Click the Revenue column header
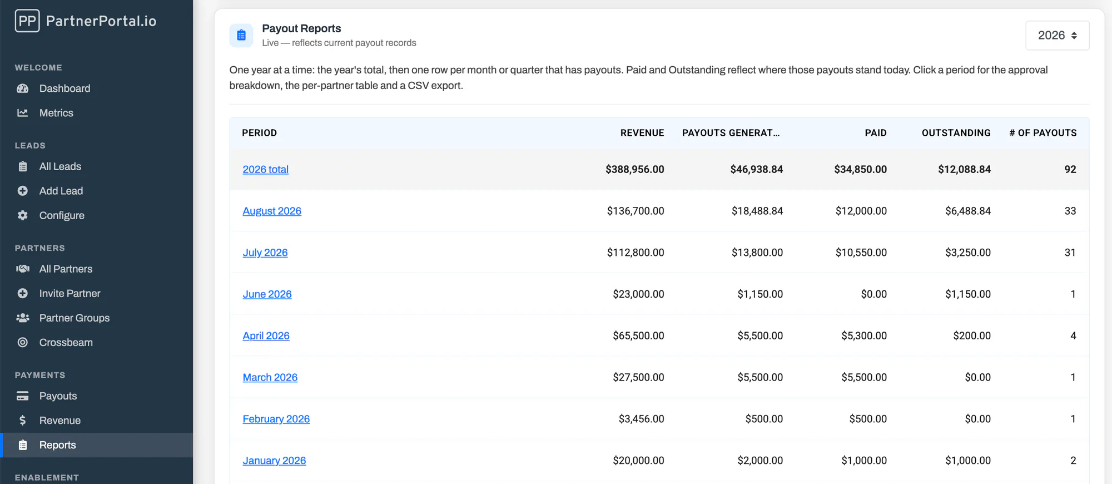The image size is (1112, 484). point(642,133)
